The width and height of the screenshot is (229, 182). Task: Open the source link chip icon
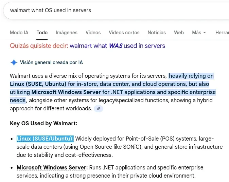click(99, 109)
